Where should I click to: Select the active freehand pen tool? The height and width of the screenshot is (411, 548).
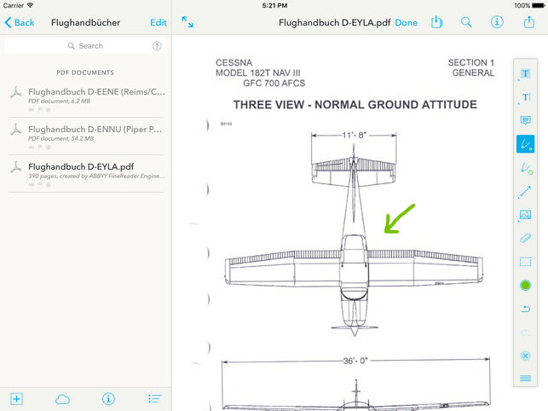click(x=525, y=144)
